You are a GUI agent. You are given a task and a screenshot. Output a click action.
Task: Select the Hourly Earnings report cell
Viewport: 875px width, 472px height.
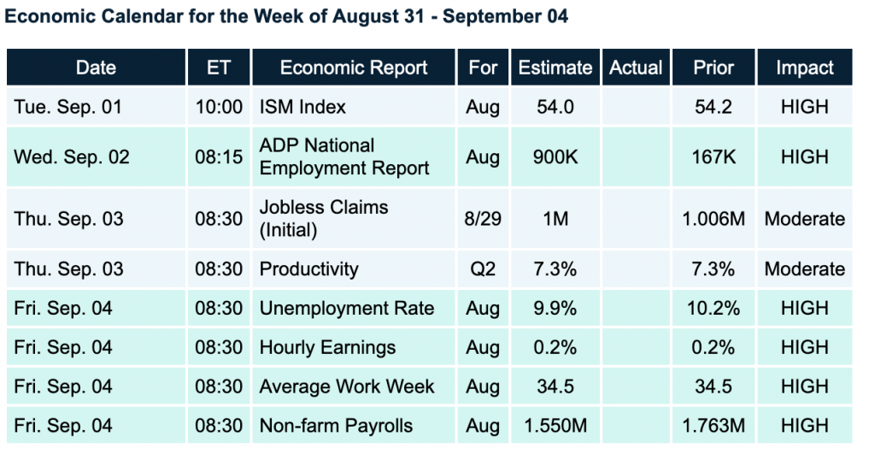[x=327, y=347]
